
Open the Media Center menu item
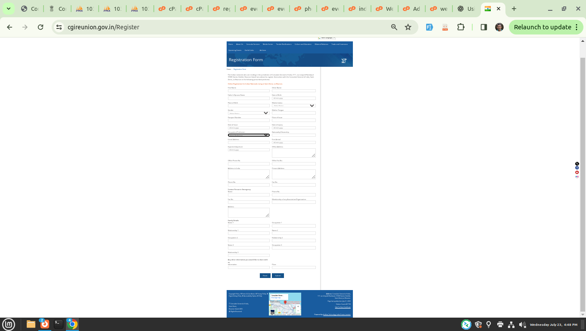(x=268, y=44)
